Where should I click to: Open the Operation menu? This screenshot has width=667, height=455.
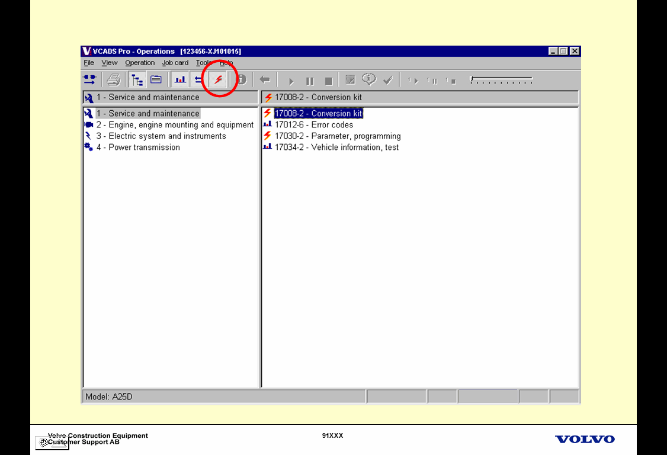coord(140,63)
